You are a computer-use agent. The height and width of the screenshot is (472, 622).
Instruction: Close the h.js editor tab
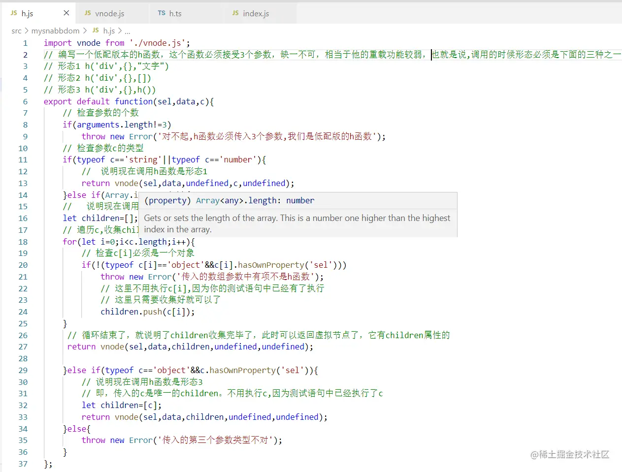point(66,14)
